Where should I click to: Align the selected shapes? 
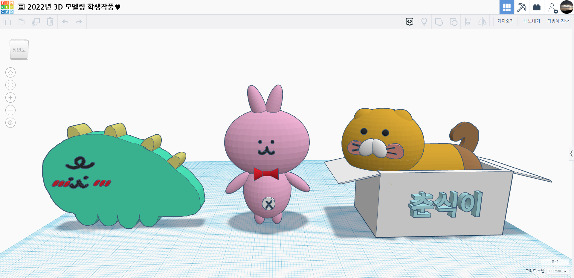point(468,22)
